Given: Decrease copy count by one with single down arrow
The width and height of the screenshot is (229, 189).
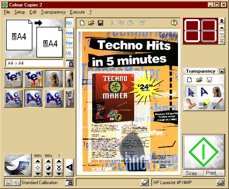Looking at the screenshot, I should click(x=222, y=35).
